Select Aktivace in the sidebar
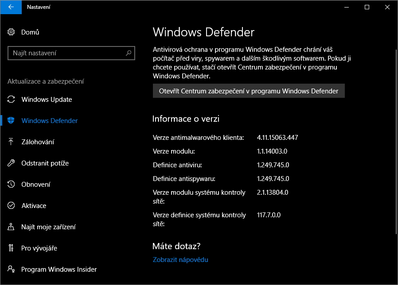398x285 pixels. click(34, 206)
